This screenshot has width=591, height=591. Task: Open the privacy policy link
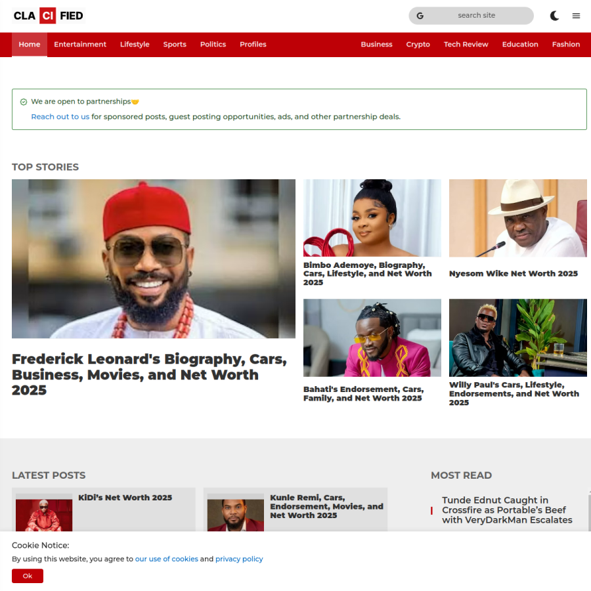pos(239,559)
